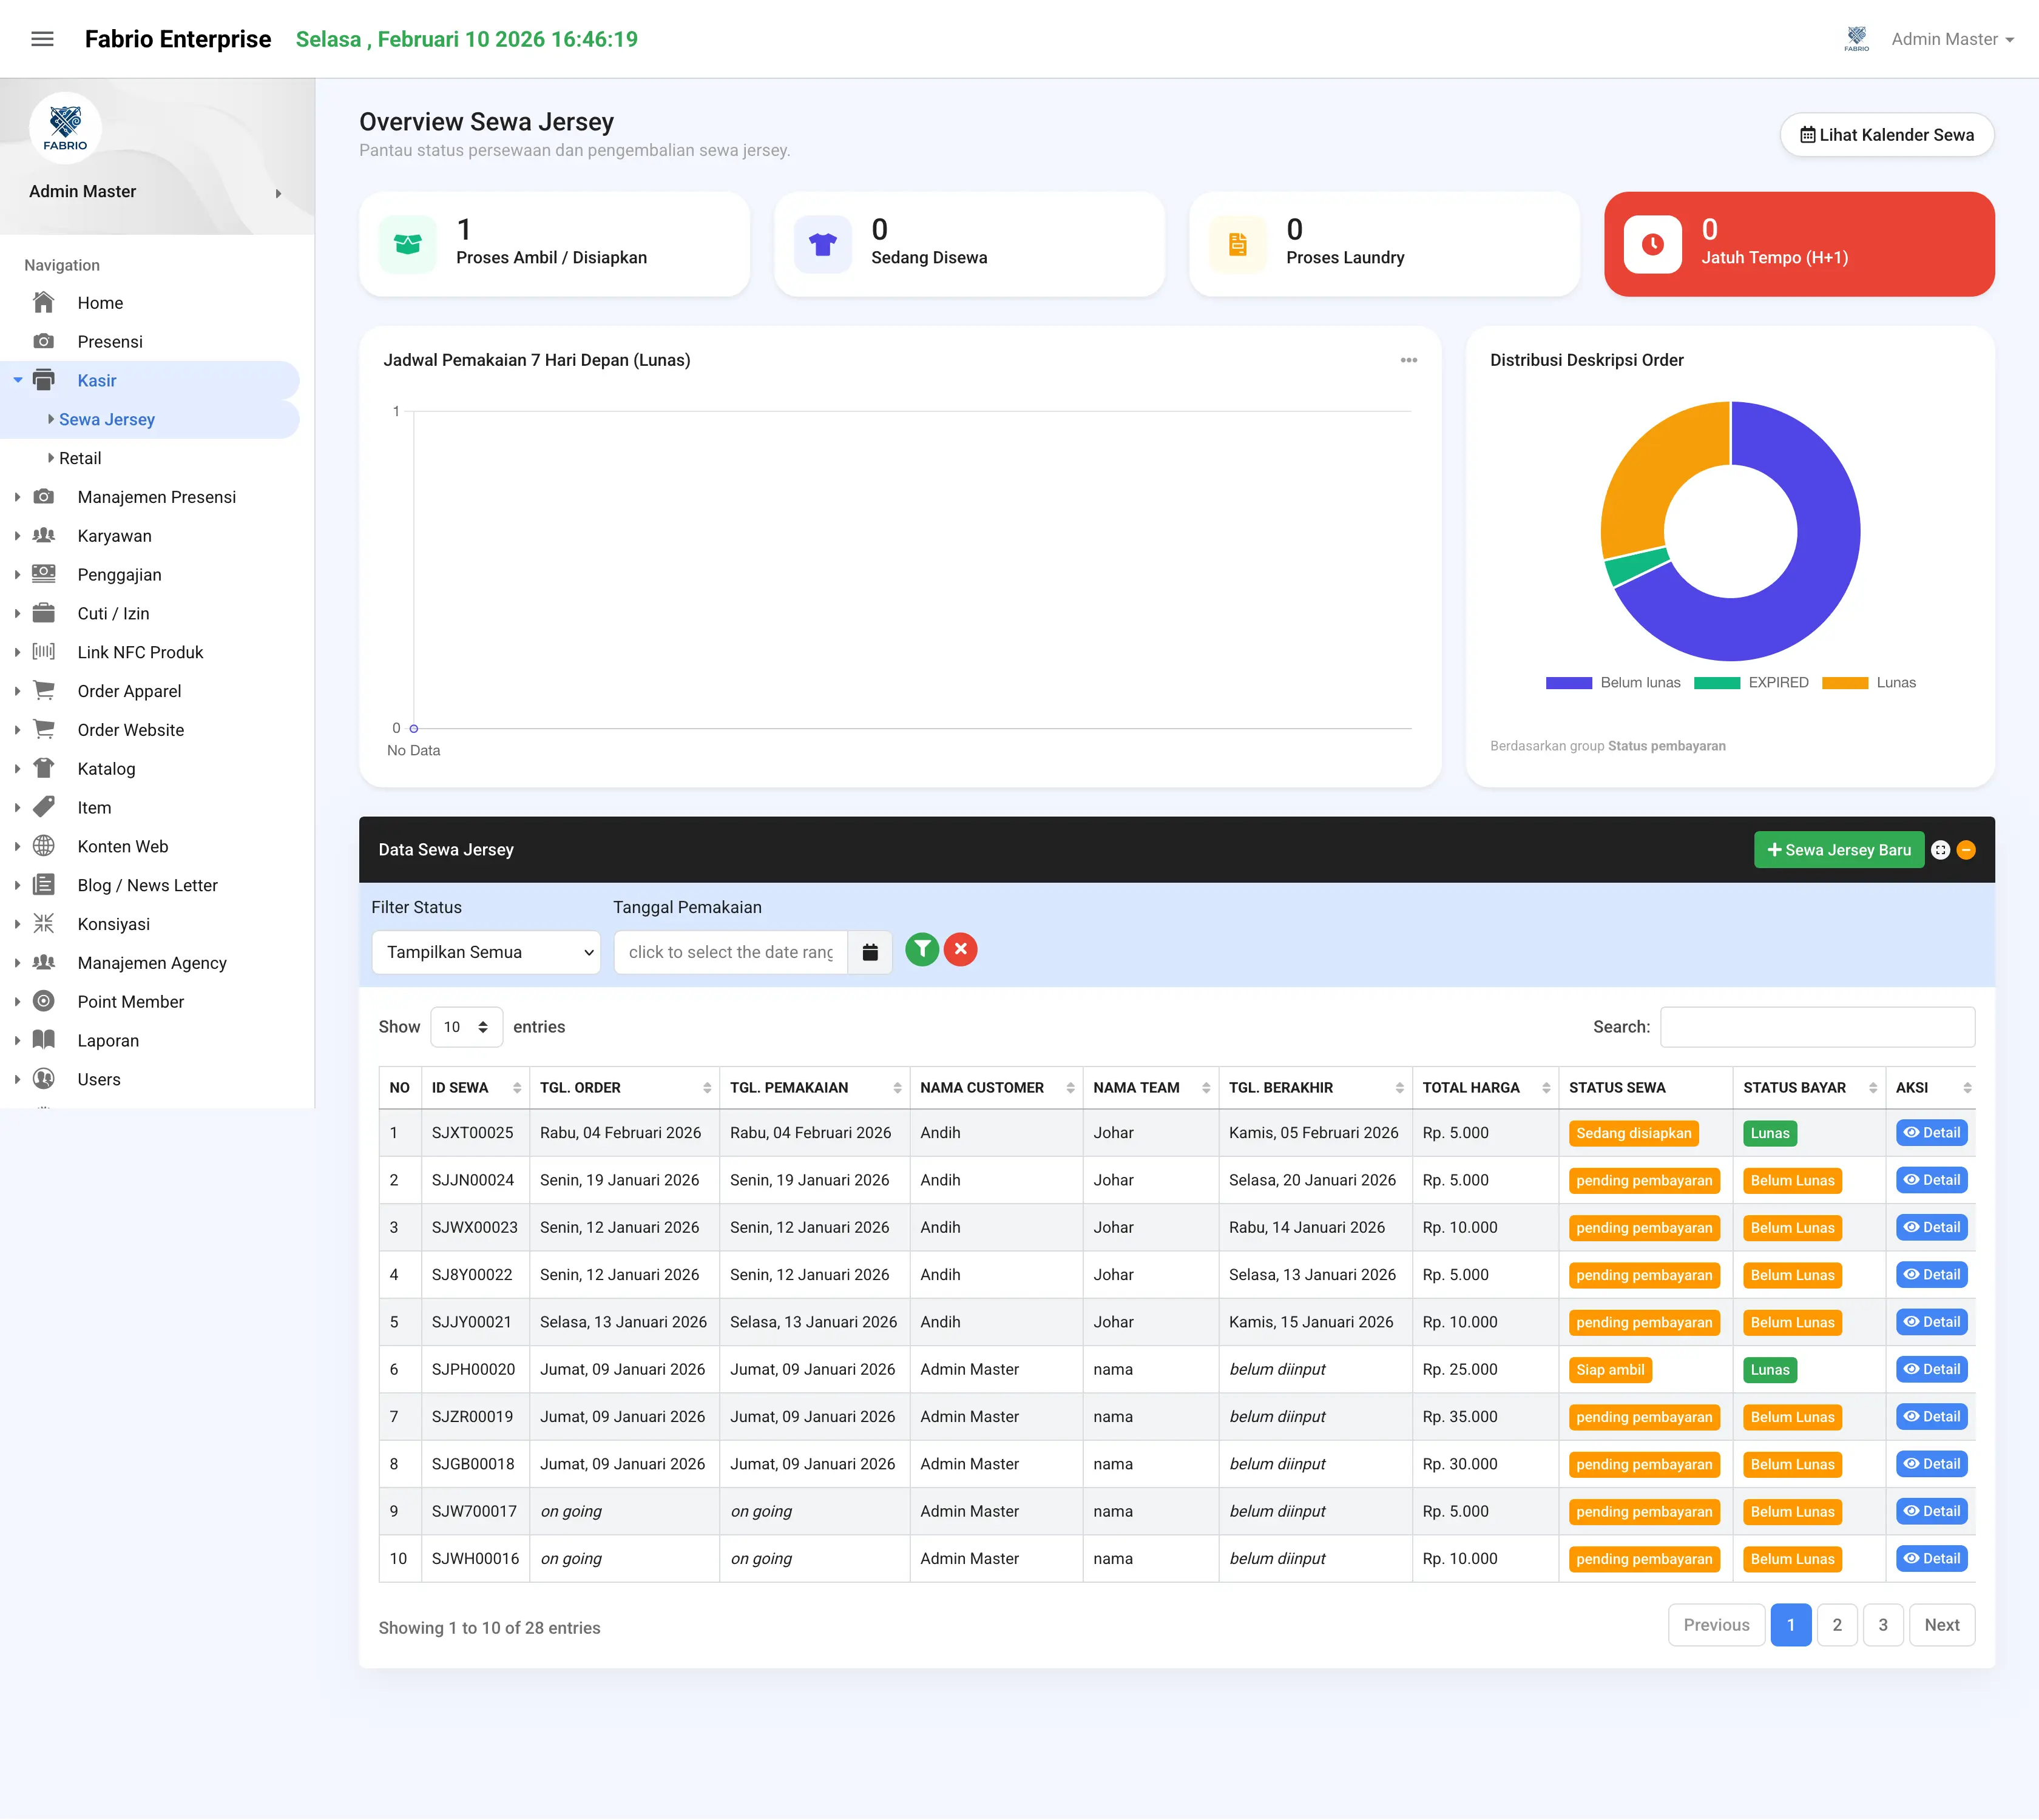Go to the Next page
The width and height of the screenshot is (2039, 1820).
[1941, 1626]
